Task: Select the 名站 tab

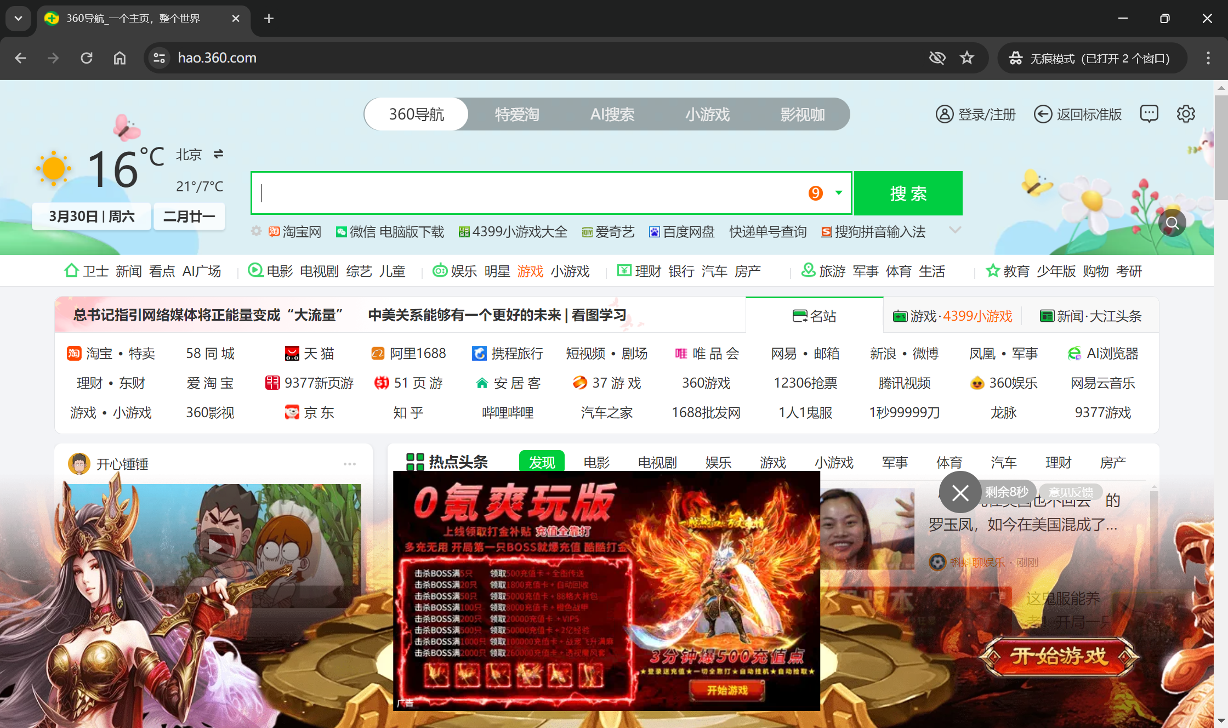Action: [x=815, y=316]
